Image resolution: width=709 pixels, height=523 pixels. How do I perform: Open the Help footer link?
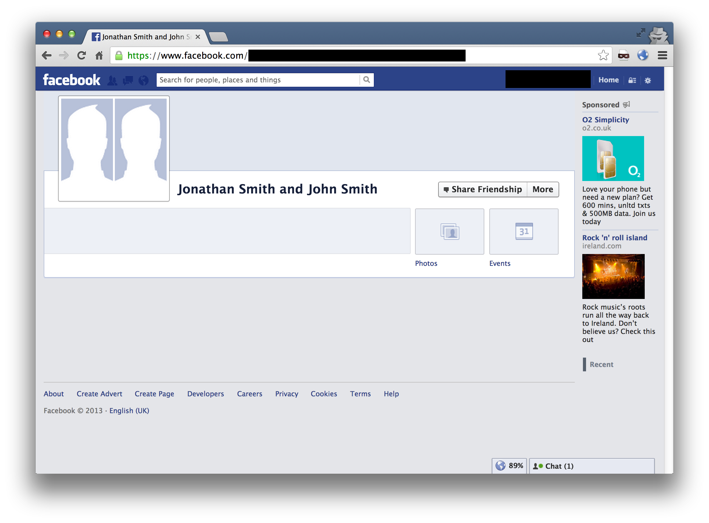391,394
